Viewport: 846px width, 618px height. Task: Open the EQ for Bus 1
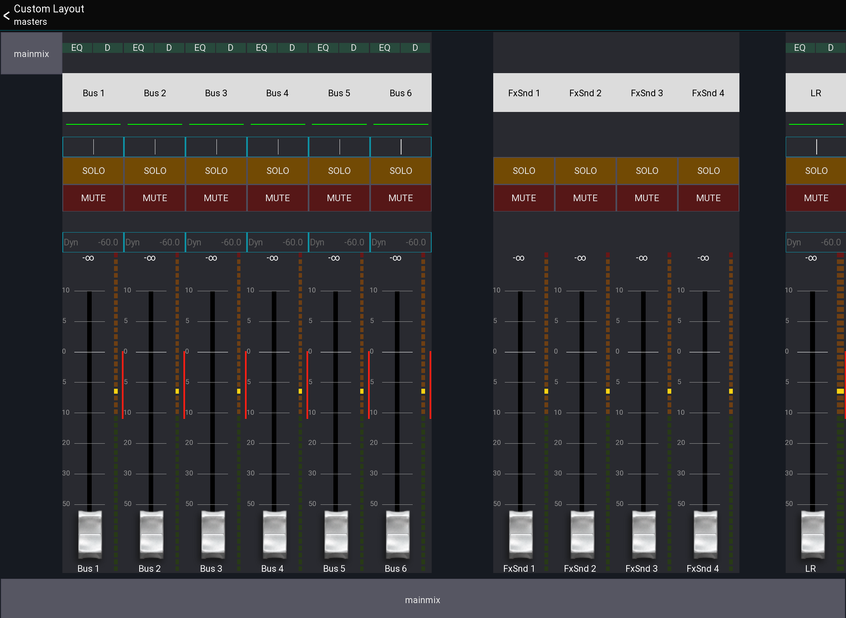coord(77,48)
